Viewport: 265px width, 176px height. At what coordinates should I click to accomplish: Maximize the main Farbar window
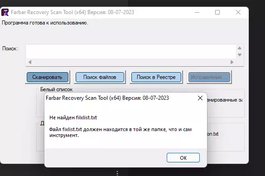point(217,12)
